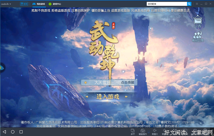
Task: Click the 音量大 volume up icon
Action: 155,132
